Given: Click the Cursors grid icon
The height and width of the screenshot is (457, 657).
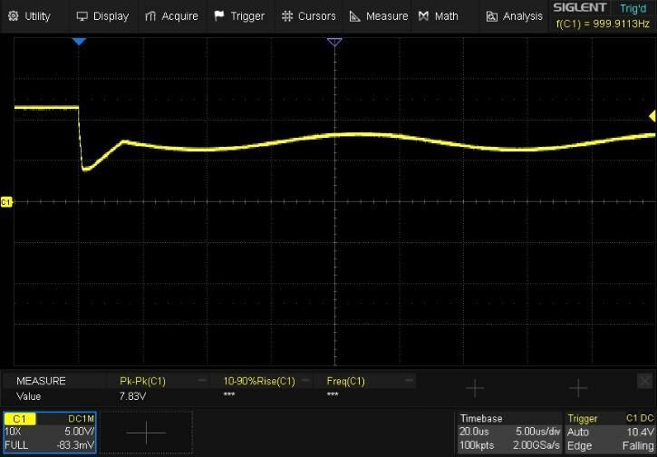Looking at the screenshot, I should click(287, 16).
